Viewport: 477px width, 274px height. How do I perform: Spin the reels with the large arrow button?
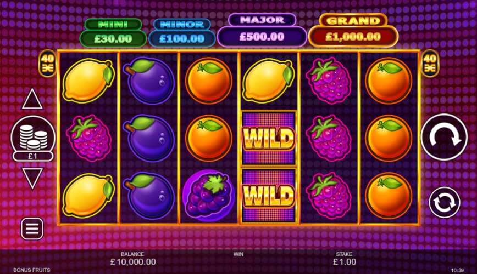[444, 137]
